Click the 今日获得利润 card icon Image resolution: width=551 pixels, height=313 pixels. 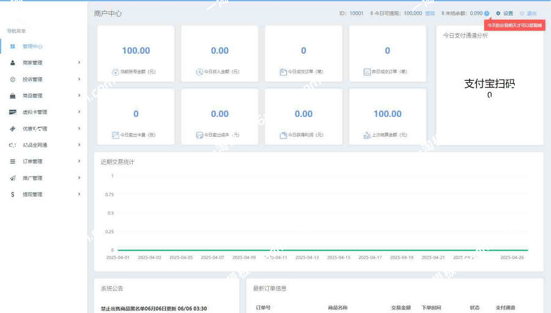coord(283,135)
